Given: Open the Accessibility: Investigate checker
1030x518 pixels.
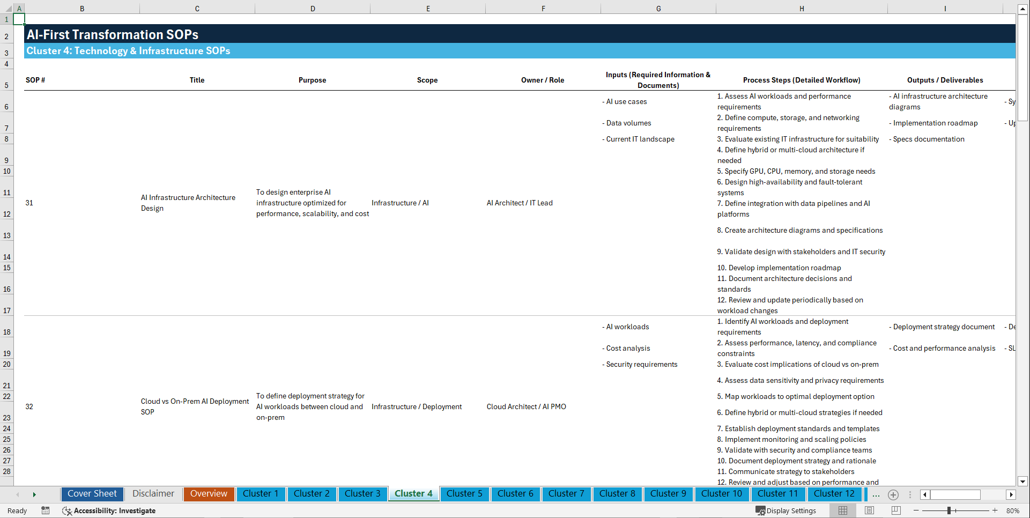Looking at the screenshot, I should tap(109, 510).
